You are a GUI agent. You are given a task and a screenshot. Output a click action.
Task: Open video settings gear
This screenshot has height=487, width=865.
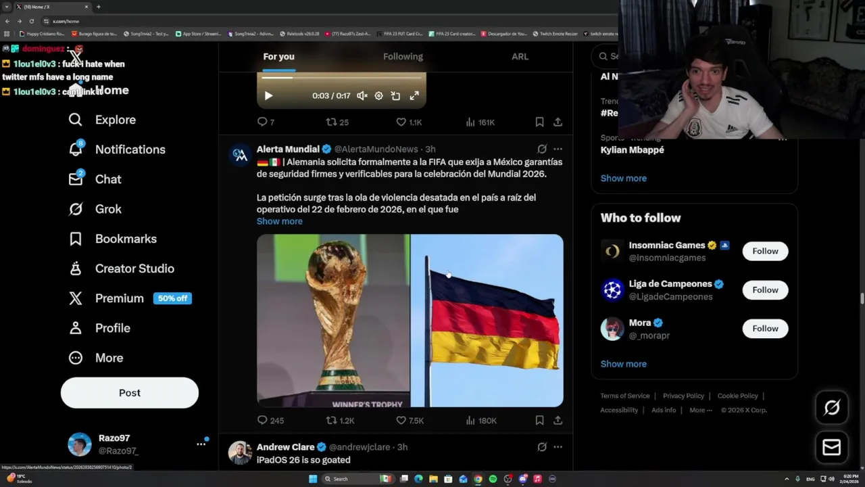pyautogui.click(x=378, y=96)
